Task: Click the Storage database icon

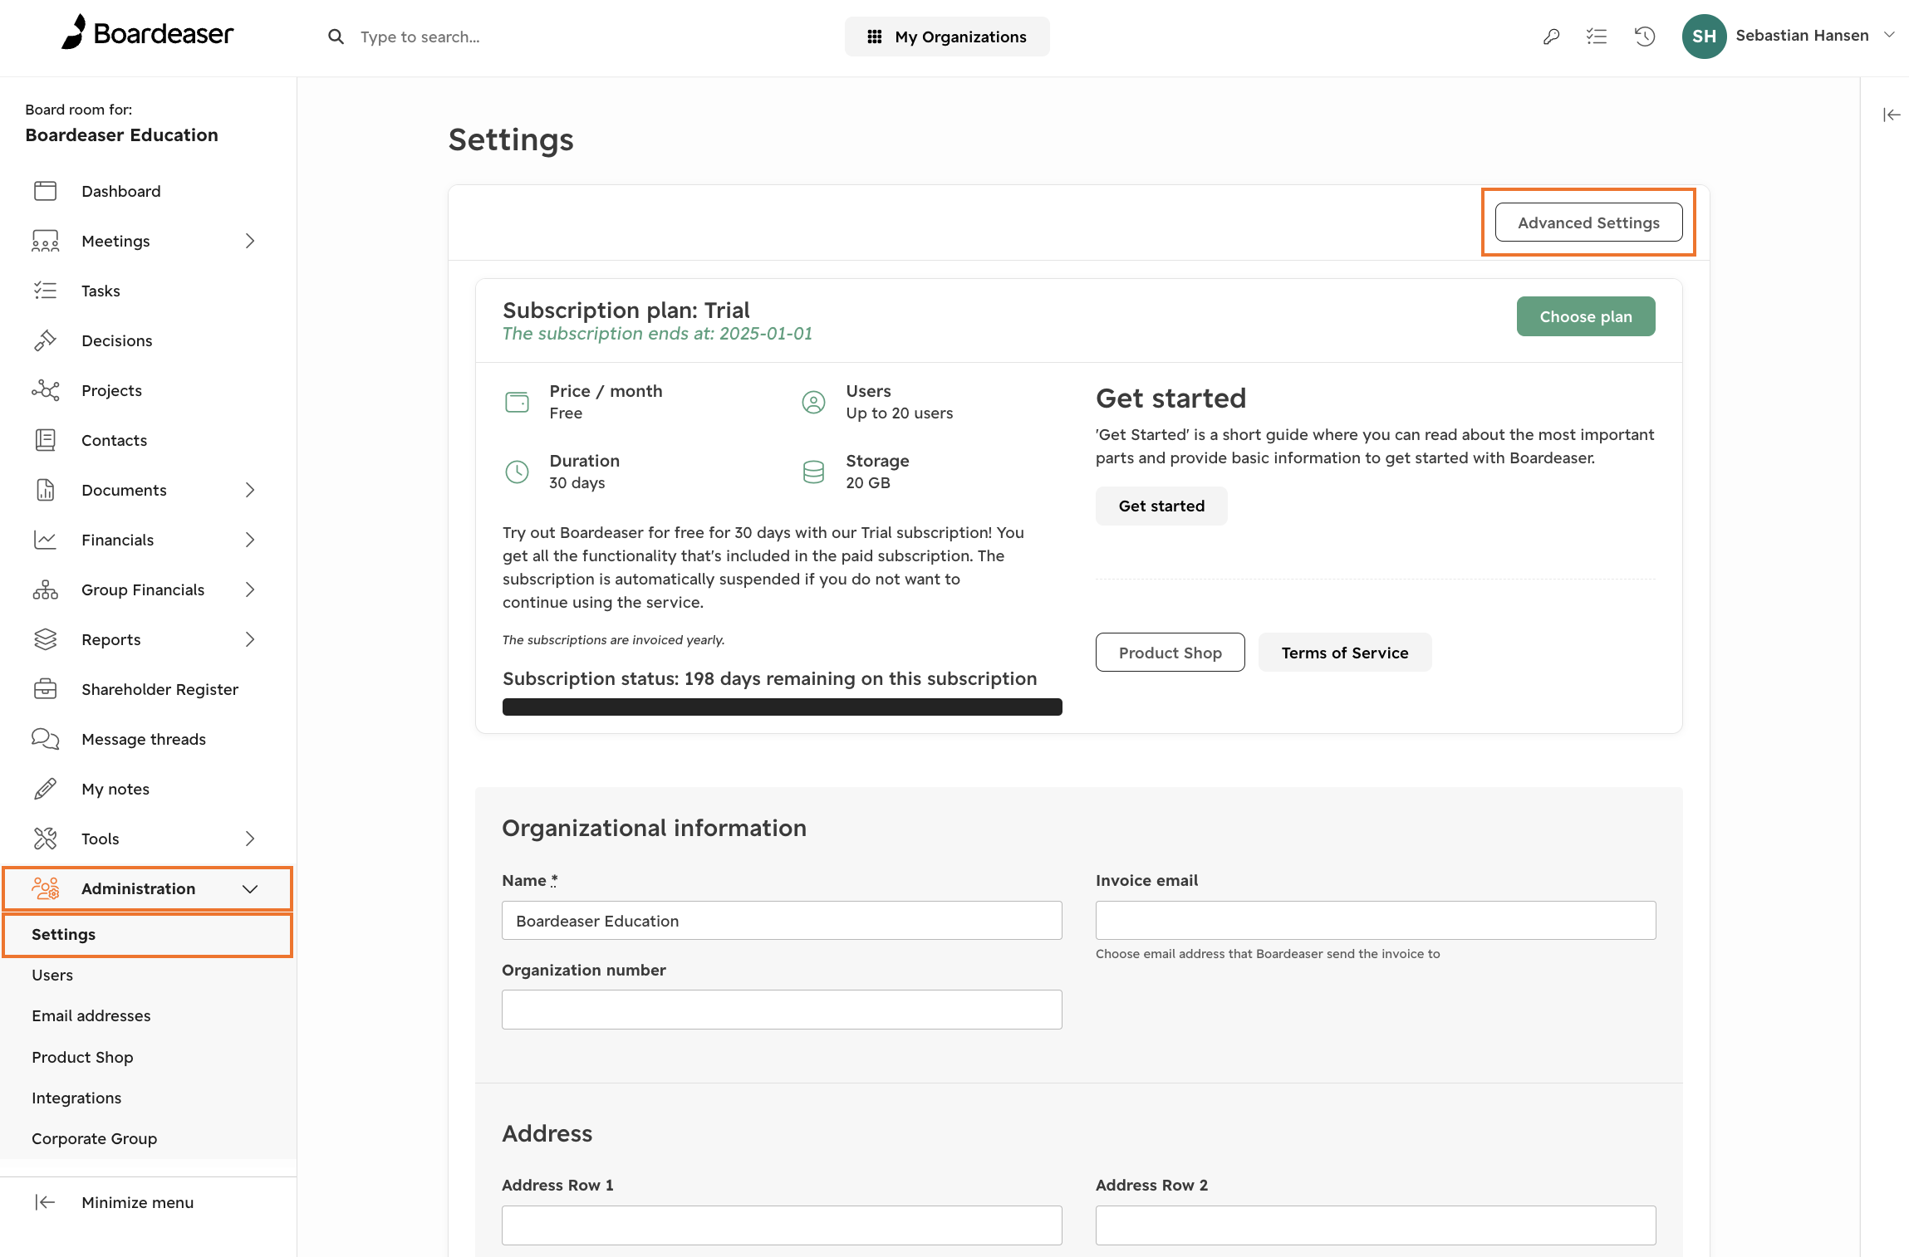Action: (x=813, y=472)
